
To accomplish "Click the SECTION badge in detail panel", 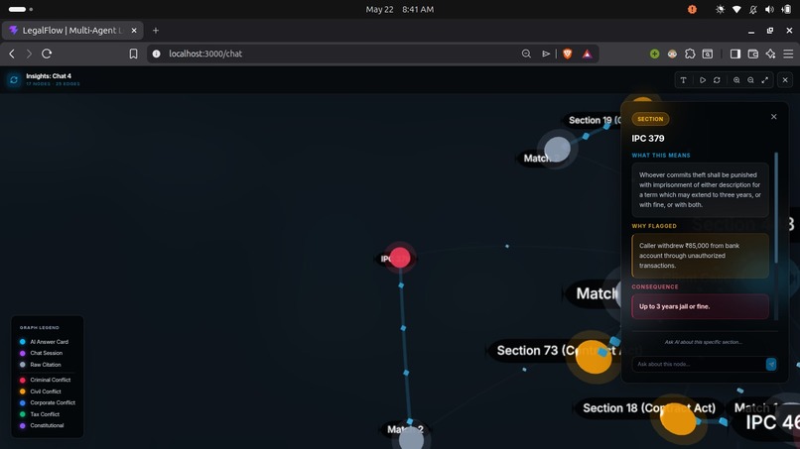I will click(x=650, y=119).
